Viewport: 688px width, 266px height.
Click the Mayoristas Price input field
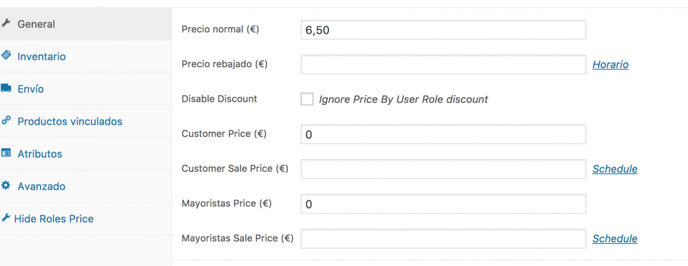[443, 204]
